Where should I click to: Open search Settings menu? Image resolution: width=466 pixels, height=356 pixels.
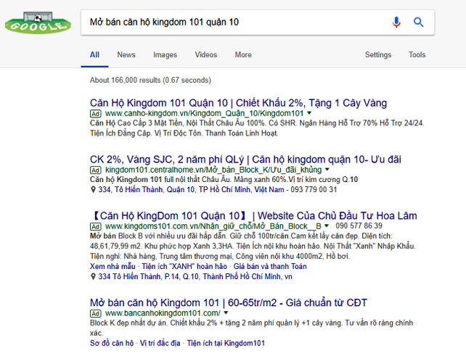tap(378, 54)
